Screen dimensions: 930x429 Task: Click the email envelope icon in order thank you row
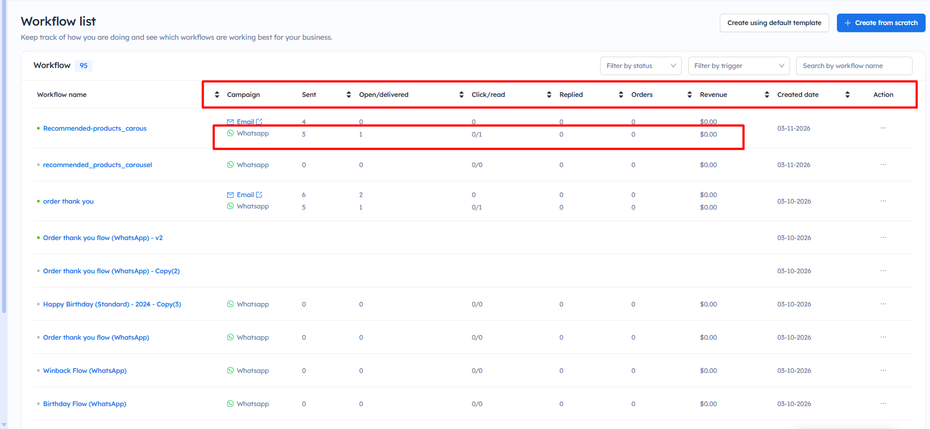[x=230, y=195]
